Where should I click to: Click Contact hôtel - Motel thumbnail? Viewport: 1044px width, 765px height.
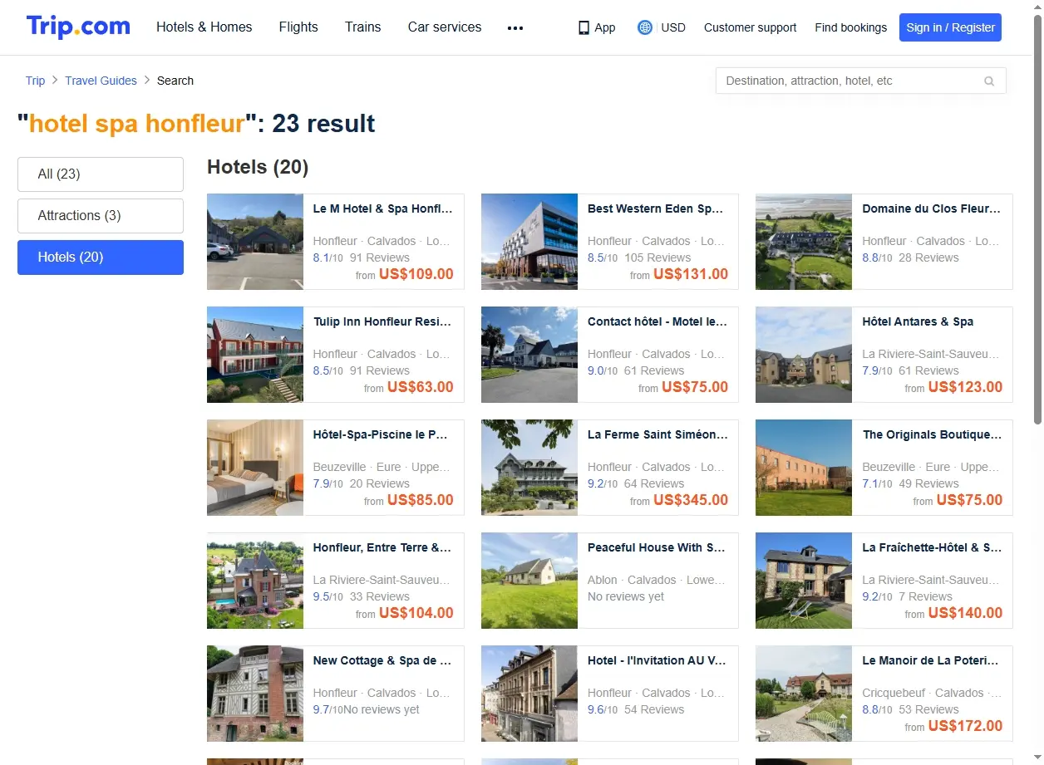click(529, 355)
